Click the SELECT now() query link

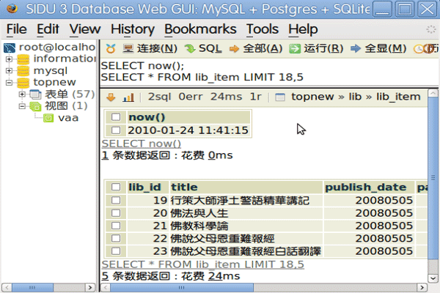(x=142, y=144)
